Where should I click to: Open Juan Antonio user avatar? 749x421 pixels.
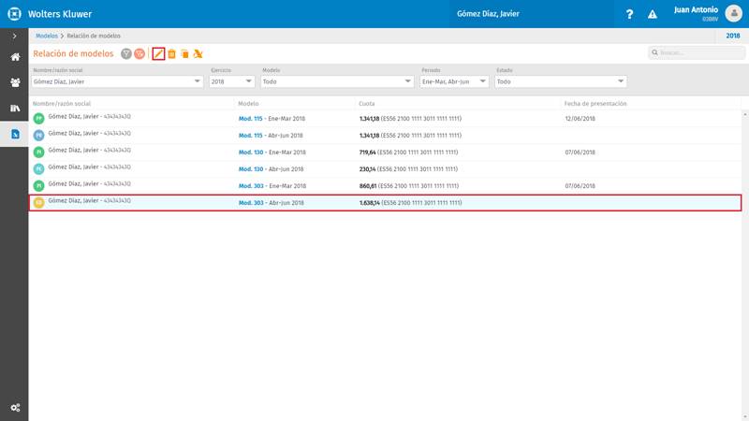[x=734, y=13]
